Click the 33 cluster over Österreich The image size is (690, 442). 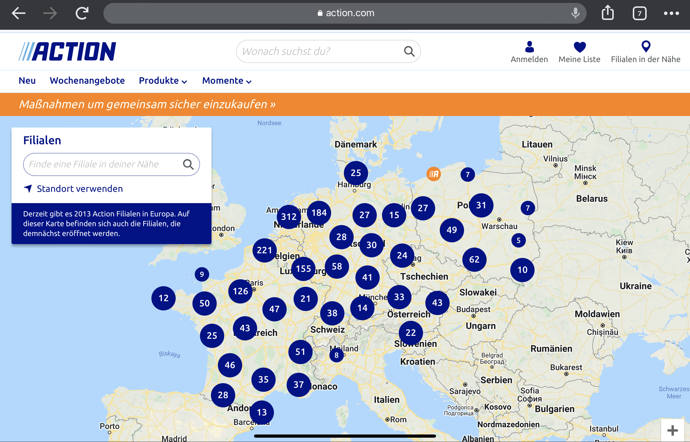pos(399,297)
